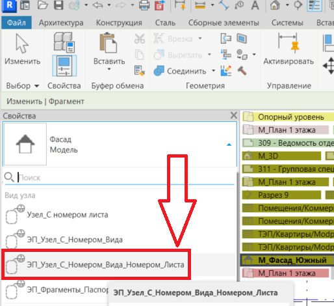Click the Save icon in quick access toolbar
The width and height of the screenshot is (334, 306).
(x=58, y=5)
